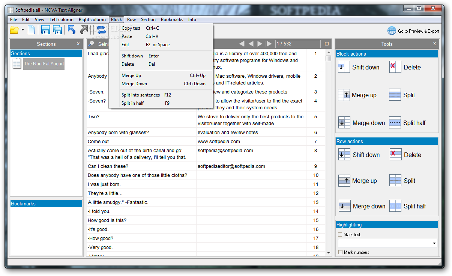
Task: Jump to the last row with the skip-forward arrow
Action: pyautogui.click(x=269, y=44)
